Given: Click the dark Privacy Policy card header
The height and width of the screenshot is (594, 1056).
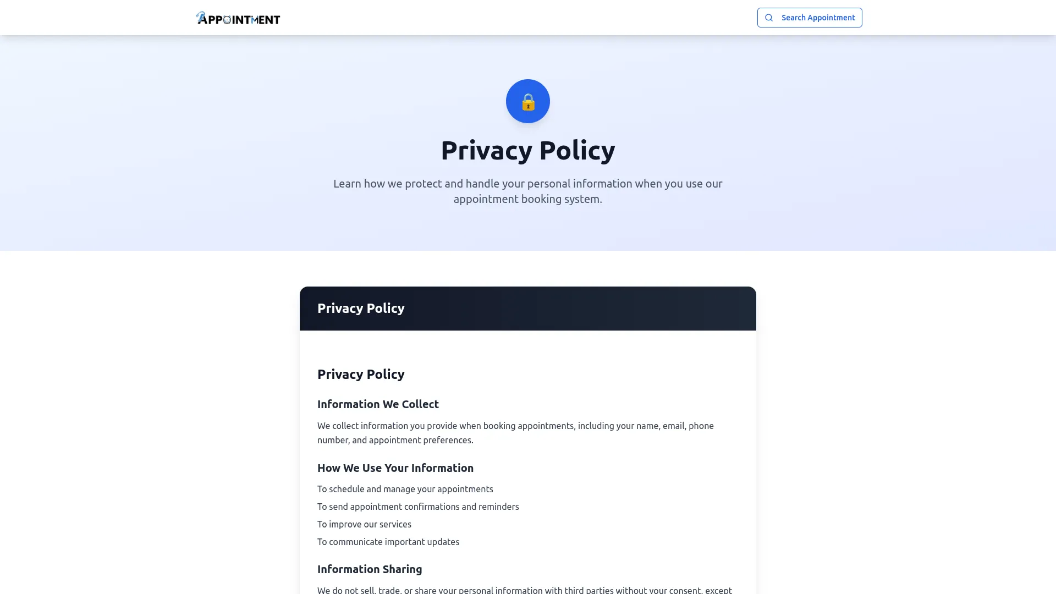Looking at the screenshot, I should (x=527, y=309).
